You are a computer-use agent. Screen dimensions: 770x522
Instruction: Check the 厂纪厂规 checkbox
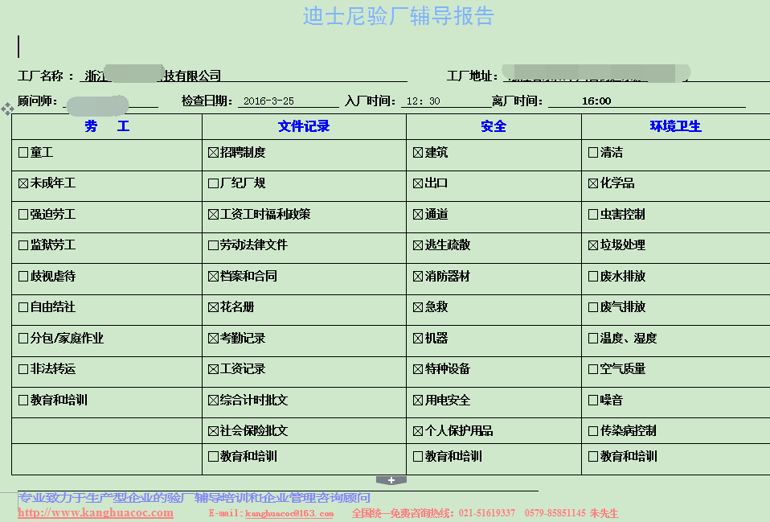(x=213, y=183)
